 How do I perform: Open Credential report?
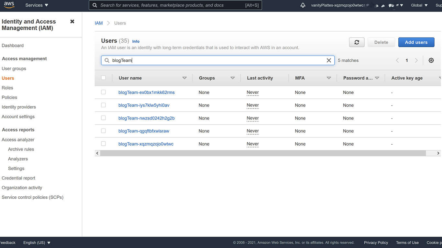(x=18, y=178)
